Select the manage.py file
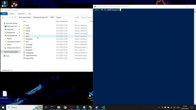This screenshot has width=196, height=110. [x=29, y=53]
